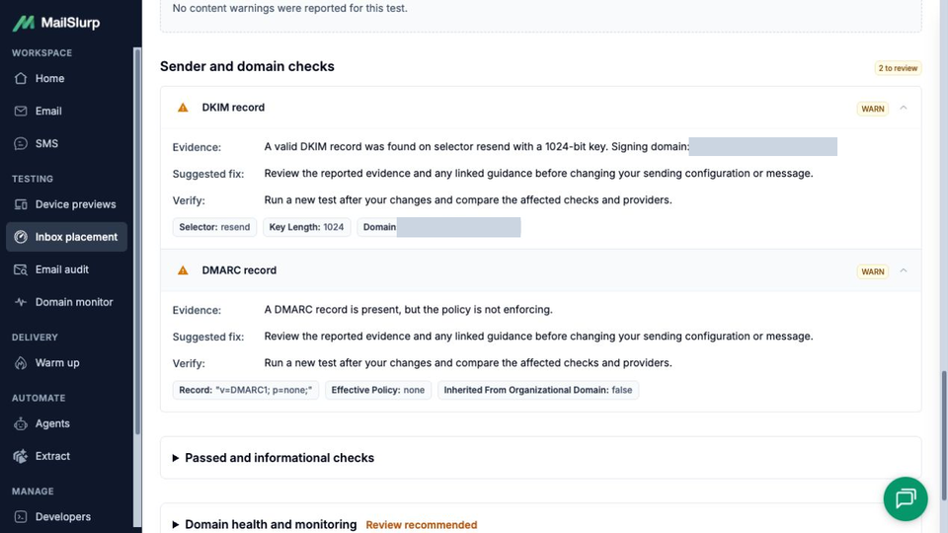948x533 pixels.
Task: Select Device previews in sidebar
Action: [x=66, y=204]
